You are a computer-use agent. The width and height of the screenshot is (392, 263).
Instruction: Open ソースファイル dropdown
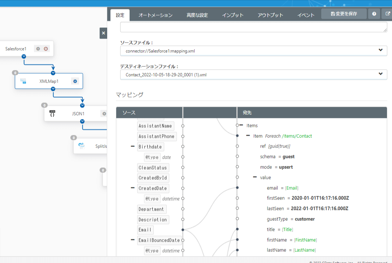pos(253,51)
